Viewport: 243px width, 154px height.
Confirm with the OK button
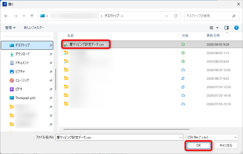point(198,145)
